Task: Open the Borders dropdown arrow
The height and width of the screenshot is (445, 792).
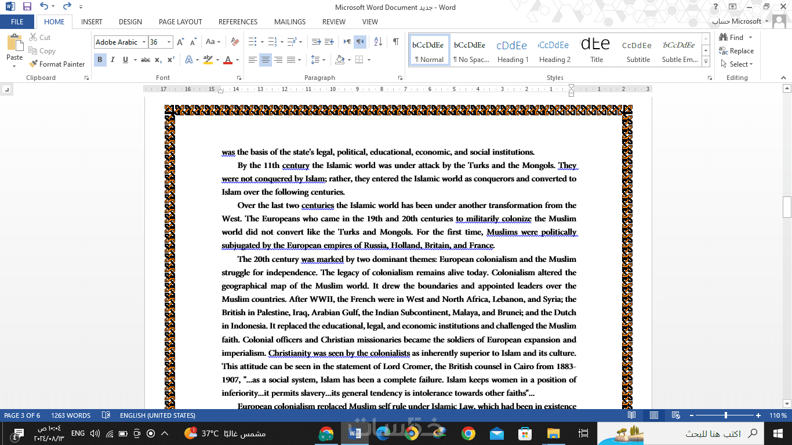Action: tap(369, 60)
